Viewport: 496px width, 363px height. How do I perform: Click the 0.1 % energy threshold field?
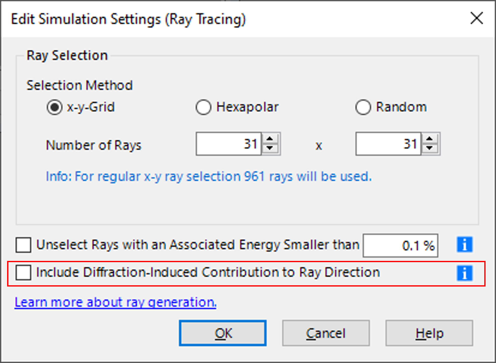(x=400, y=246)
